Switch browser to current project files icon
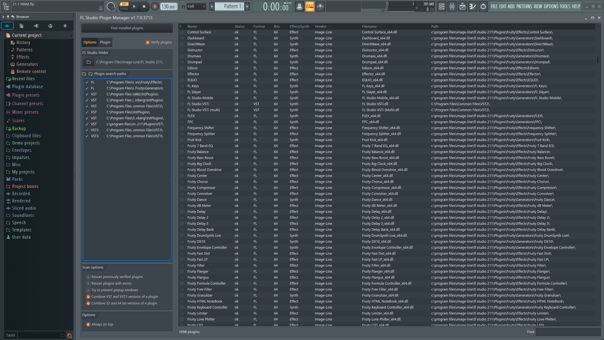The width and height of the screenshot is (604, 340). (21, 26)
